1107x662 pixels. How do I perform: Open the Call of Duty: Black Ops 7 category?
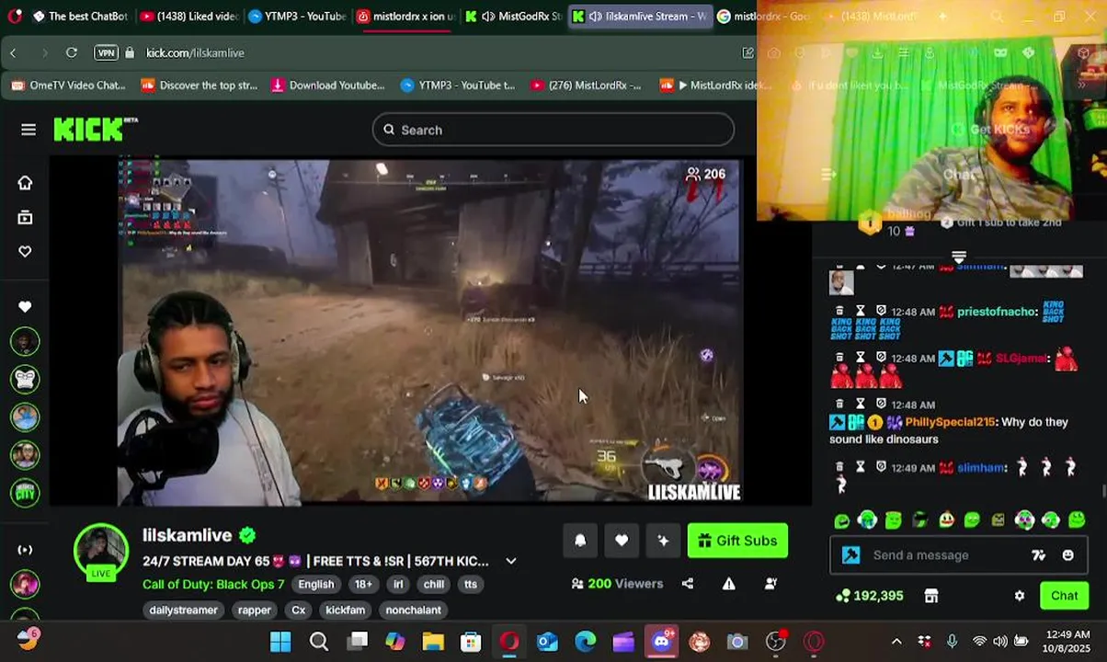(x=213, y=584)
